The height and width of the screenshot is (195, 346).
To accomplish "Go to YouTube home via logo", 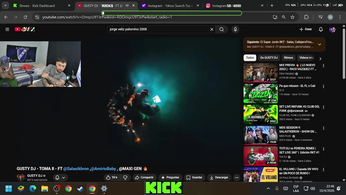I will pyautogui.click(x=25, y=29).
